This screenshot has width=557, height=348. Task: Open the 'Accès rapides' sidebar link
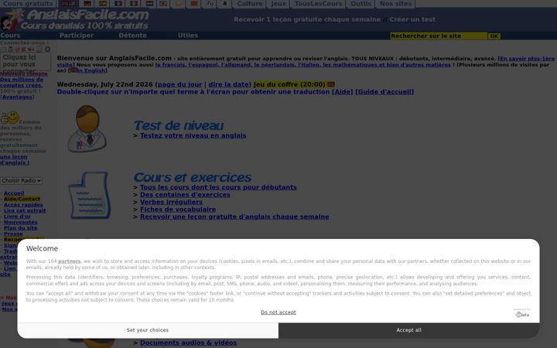[23, 205]
